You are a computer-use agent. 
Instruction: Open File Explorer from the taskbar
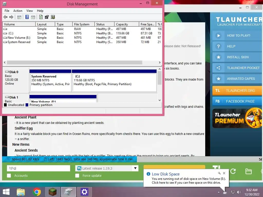[x=21, y=192]
